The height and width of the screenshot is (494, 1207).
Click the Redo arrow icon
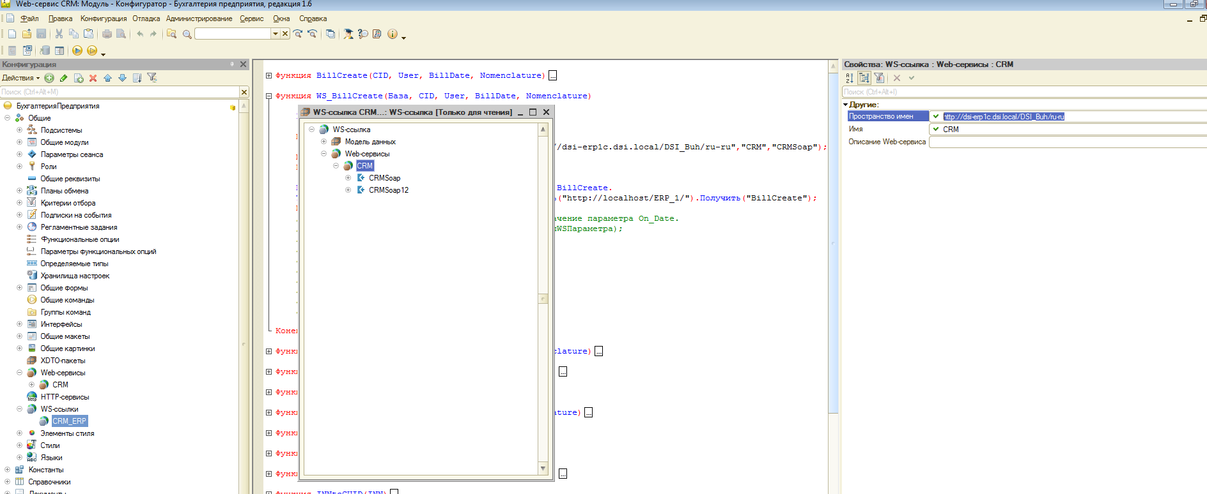click(153, 34)
